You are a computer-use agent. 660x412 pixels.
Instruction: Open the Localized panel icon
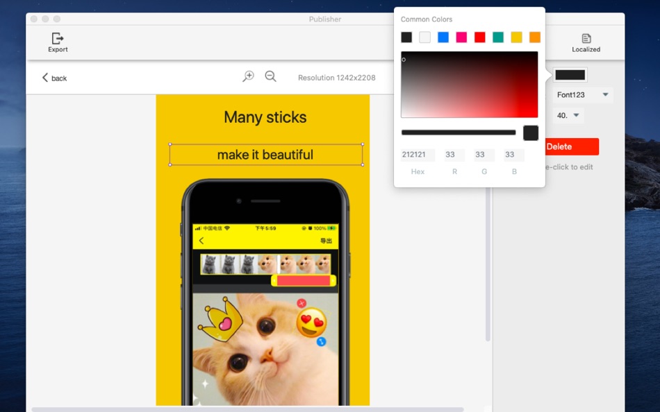[586, 40]
